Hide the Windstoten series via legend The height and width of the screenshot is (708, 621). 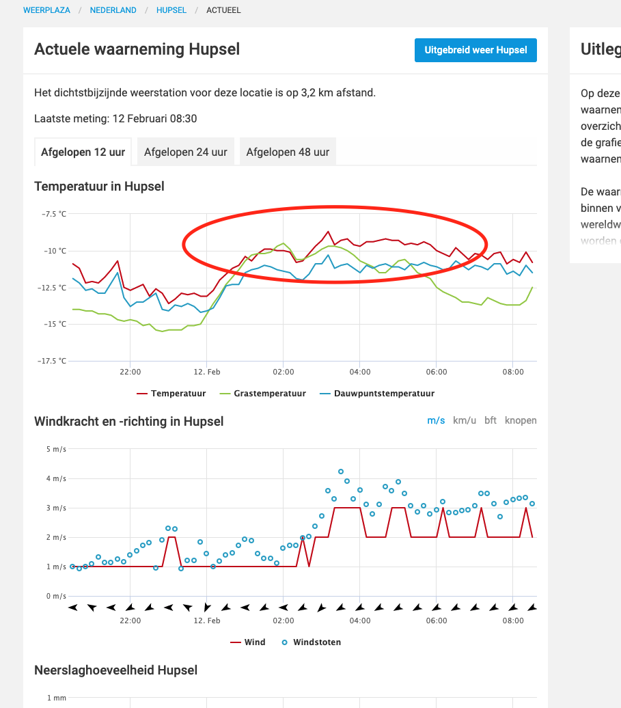click(x=311, y=642)
